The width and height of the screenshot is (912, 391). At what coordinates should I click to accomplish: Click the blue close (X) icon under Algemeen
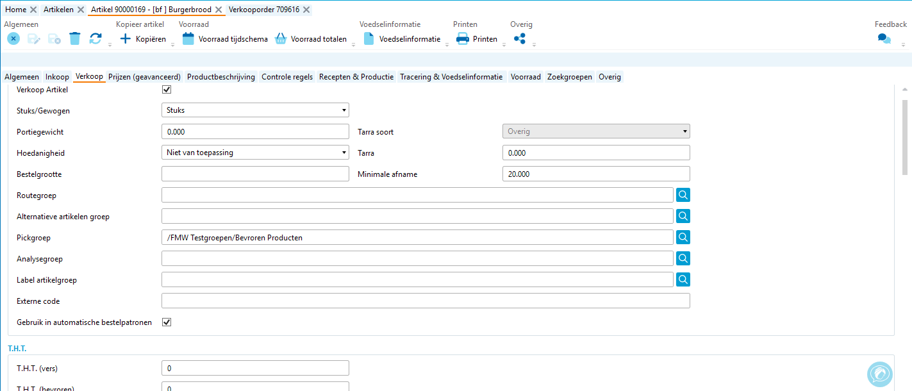click(13, 39)
